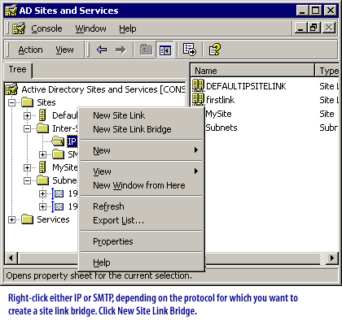Viewport: 342px width, 325px height.
Task: Click the DEFAULTIPSITELINK site link icon
Action: pyautogui.click(x=198, y=85)
